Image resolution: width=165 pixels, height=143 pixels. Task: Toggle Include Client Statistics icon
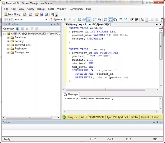(99, 20)
